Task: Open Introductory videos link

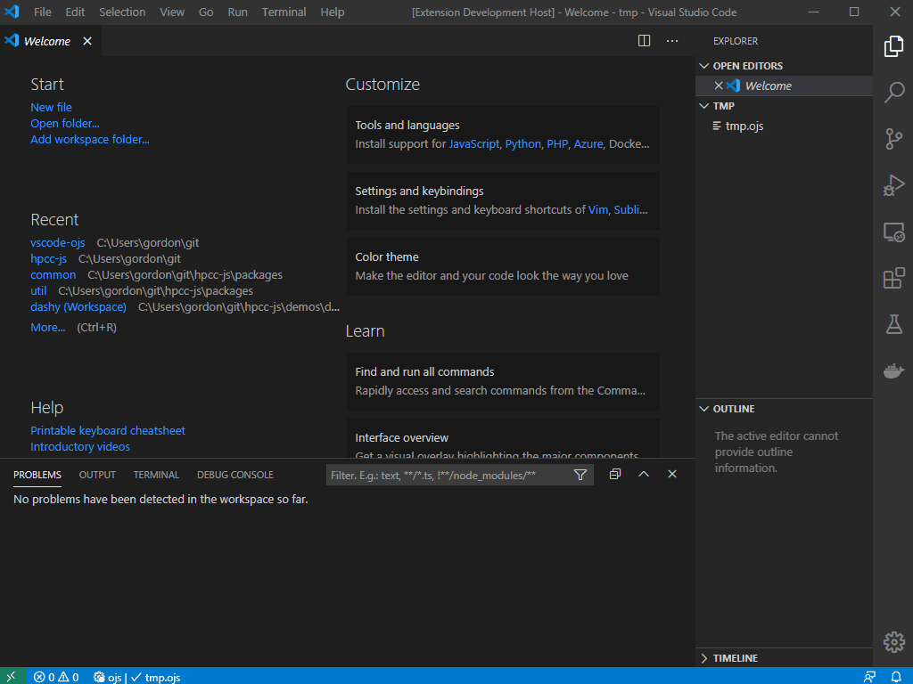Action: (79, 447)
